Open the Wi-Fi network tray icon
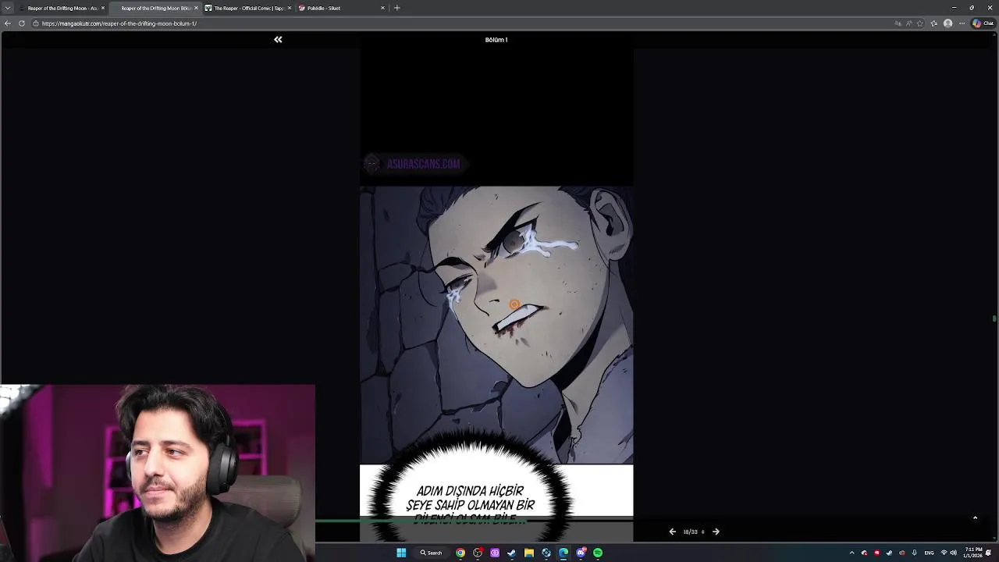Viewport: 999px width, 562px height. pos(944,553)
